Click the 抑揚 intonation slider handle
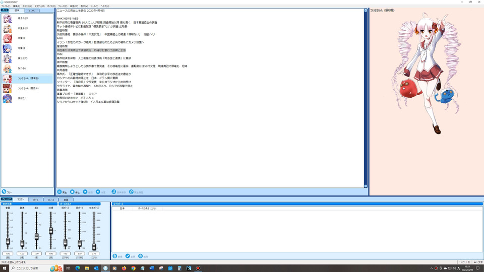This screenshot has width=484, height=272. pos(51,230)
